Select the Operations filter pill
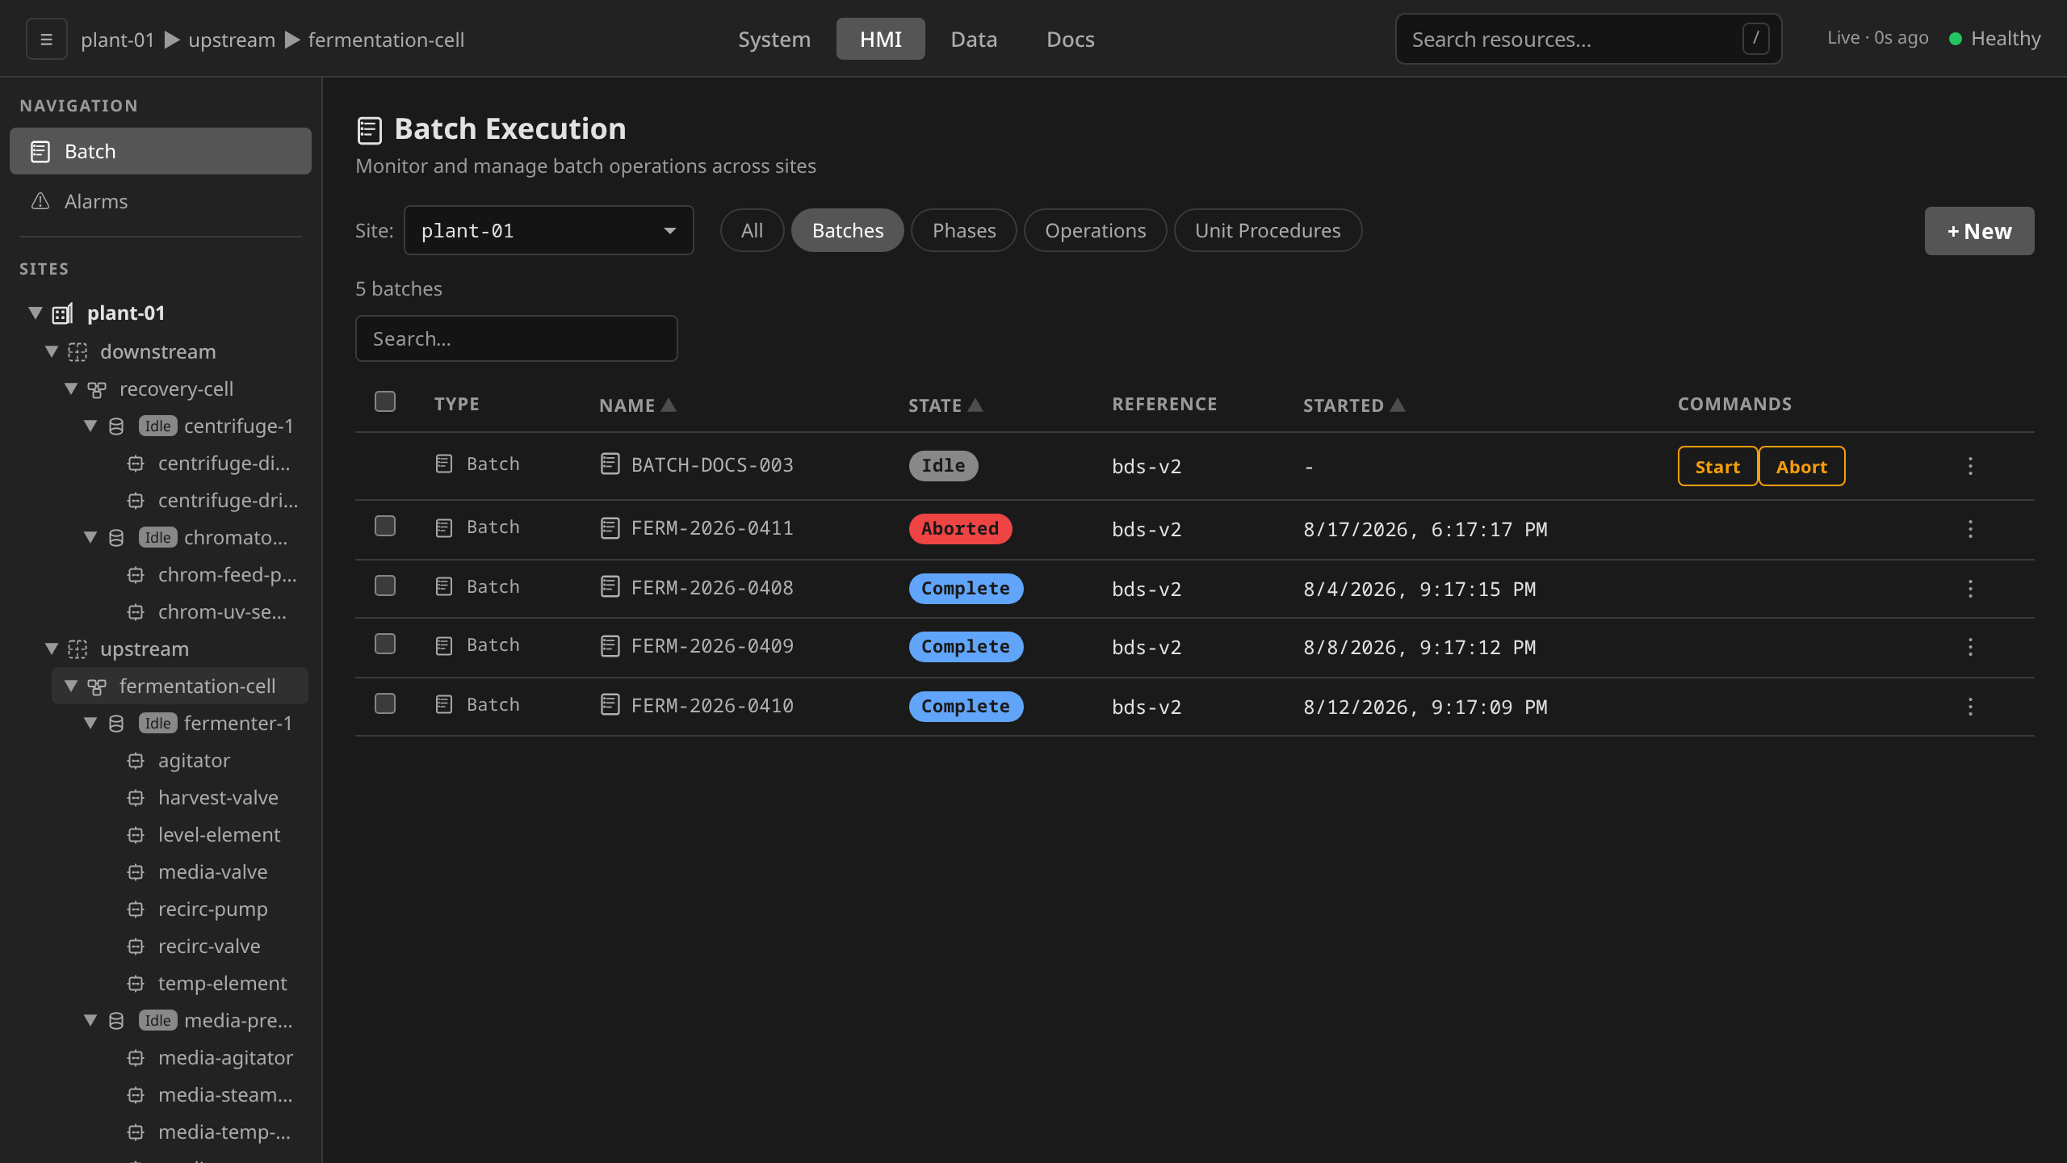Image resolution: width=2067 pixels, height=1163 pixels. tap(1095, 231)
